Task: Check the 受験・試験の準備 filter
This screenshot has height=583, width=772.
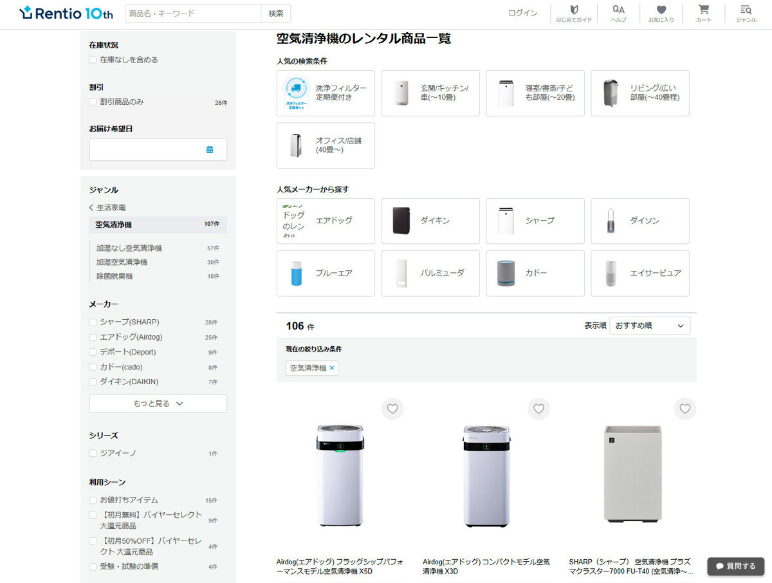Action: 93,567
